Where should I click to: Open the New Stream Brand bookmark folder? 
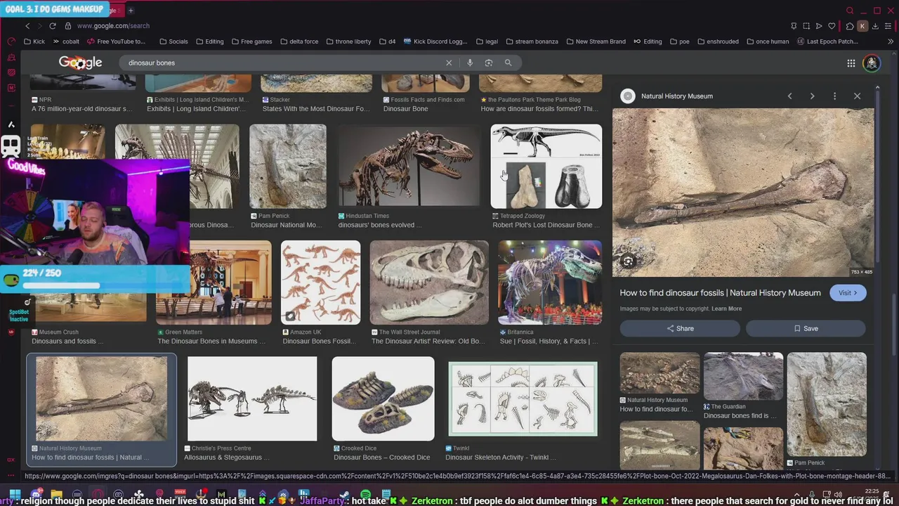pyautogui.click(x=595, y=41)
